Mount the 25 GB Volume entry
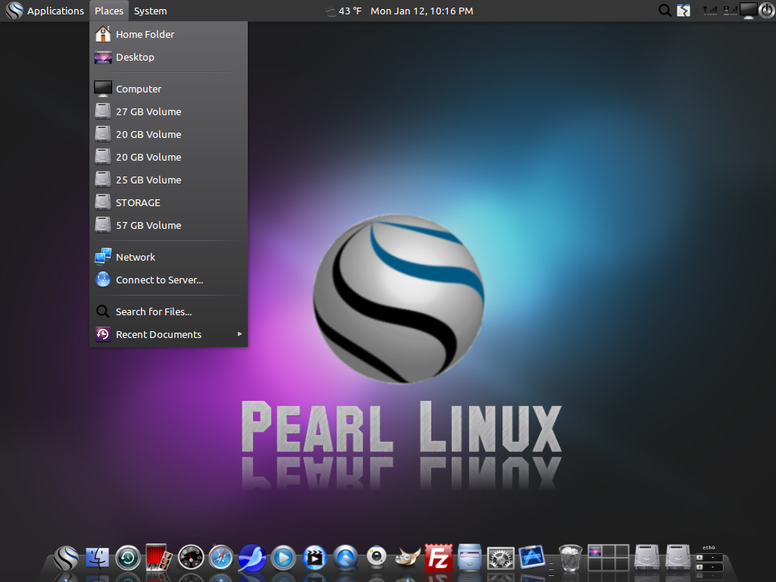The image size is (776, 582). tap(169, 180)
